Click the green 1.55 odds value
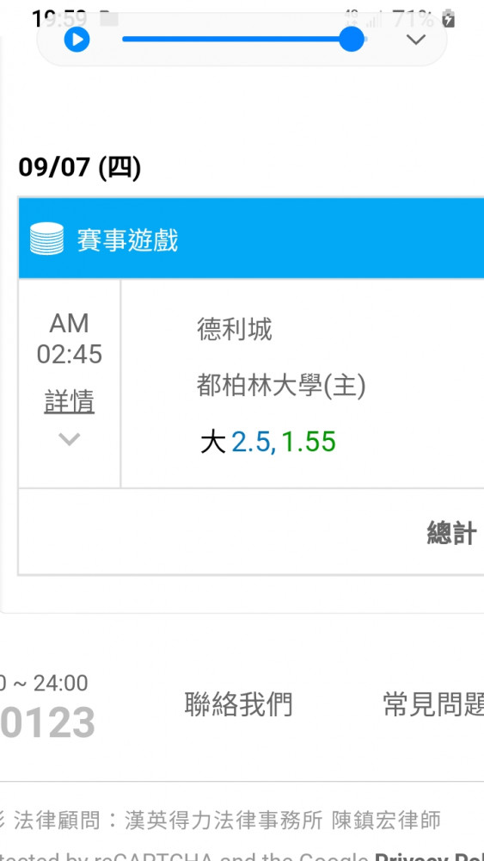The width and height of the screenshot is (484, 861). (x=309, y=442)
